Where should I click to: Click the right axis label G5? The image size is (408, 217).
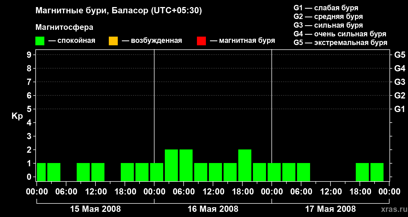pos(400,55)
